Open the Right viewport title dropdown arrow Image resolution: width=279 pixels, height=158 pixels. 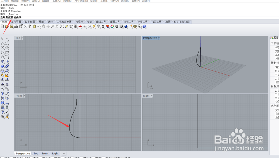coord(152,96)
